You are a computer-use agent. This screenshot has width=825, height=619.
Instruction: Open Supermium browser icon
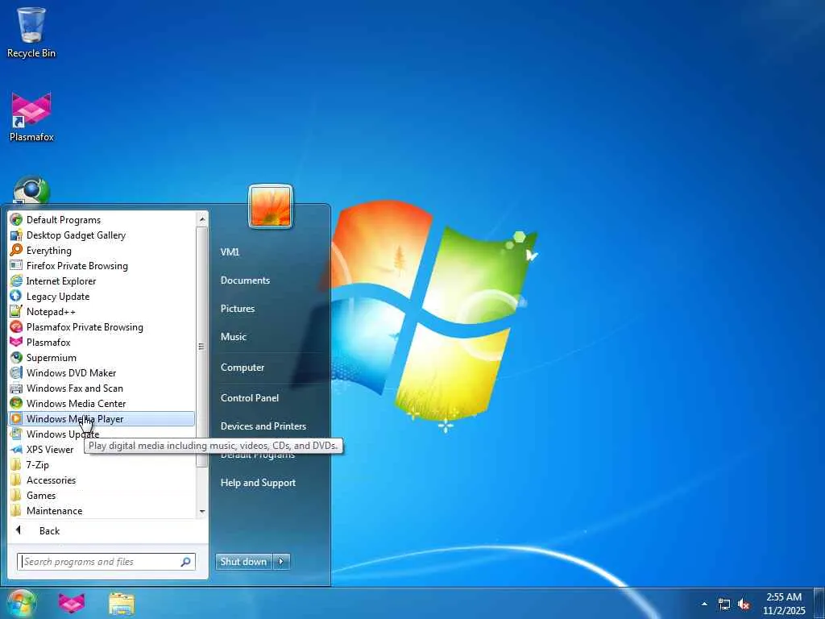pyautogui.click(x=16, y=357)
